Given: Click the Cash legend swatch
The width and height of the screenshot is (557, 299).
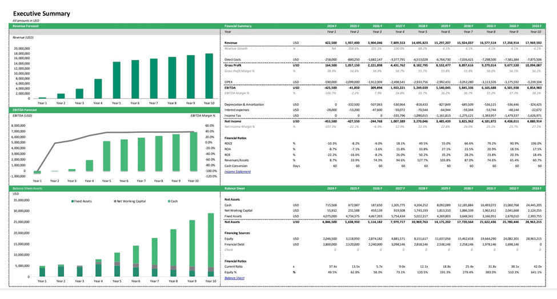Looking at the screenshot, I should click(x=169, y=201).
